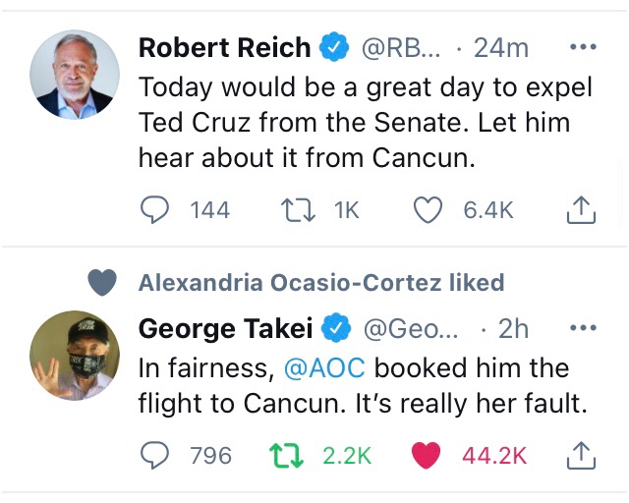The image size is (629, 503).
Task: Tap George Takei's verified badge
Action: [340, 327]
